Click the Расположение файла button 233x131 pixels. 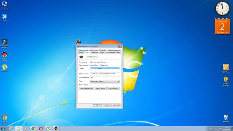pyautogui.click(x=87, y=88)
